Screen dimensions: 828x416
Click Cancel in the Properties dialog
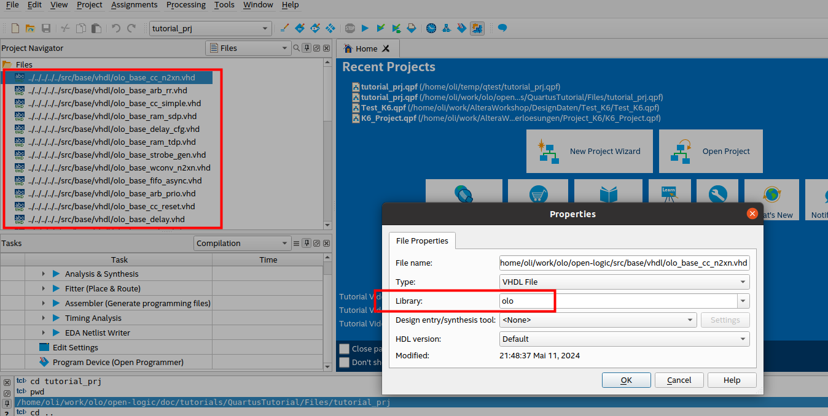pyautogui.click(x=679, y=380)
